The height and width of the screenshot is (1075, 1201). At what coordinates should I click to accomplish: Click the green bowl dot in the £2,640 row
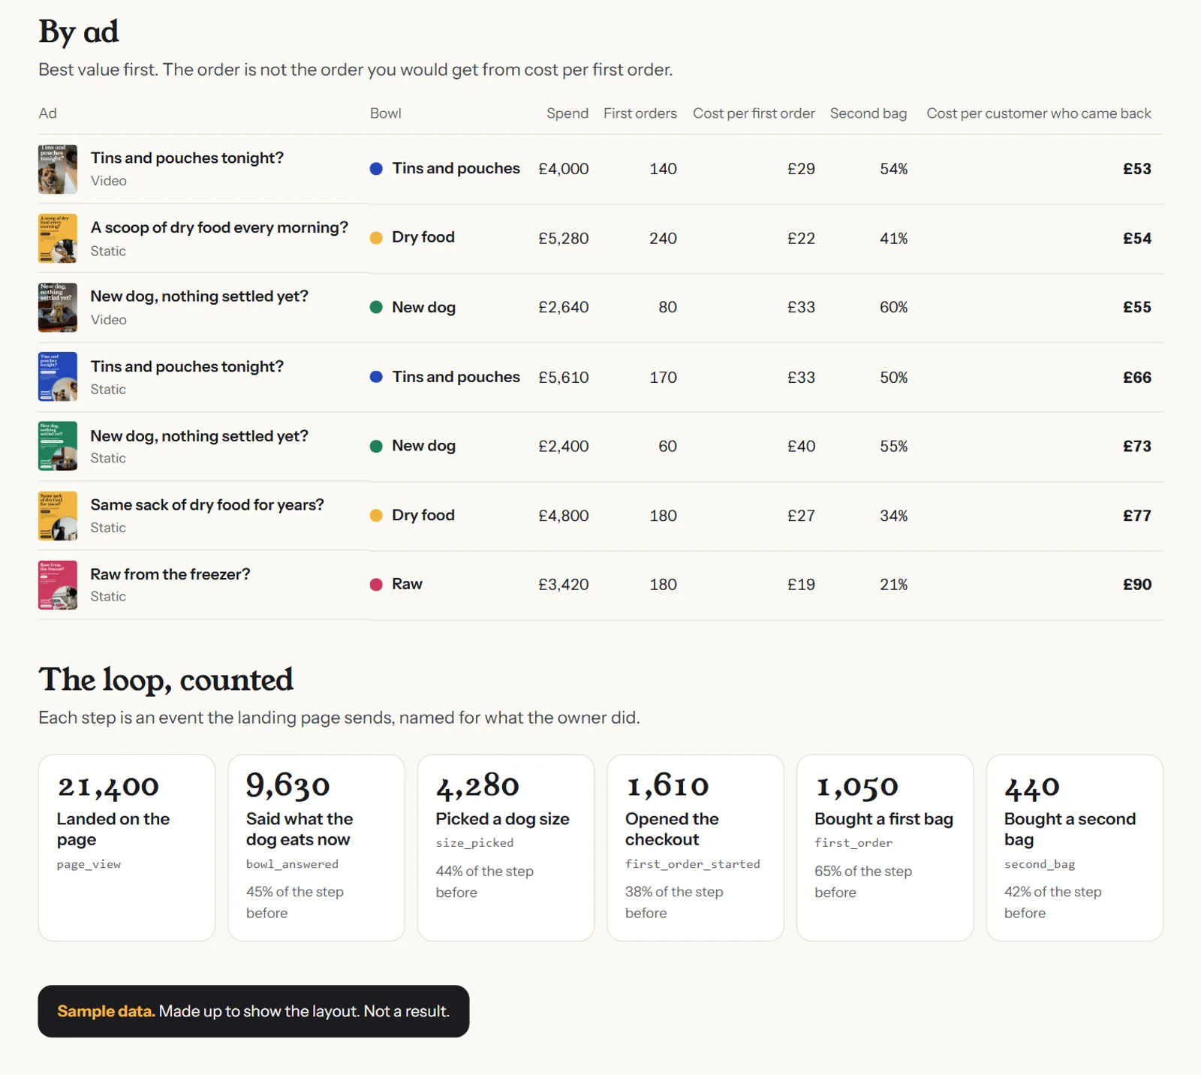point(376,307)
